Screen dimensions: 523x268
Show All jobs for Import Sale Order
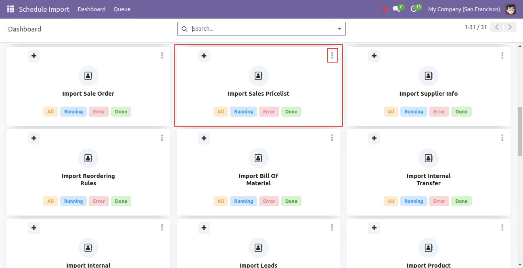pos(50,112)
